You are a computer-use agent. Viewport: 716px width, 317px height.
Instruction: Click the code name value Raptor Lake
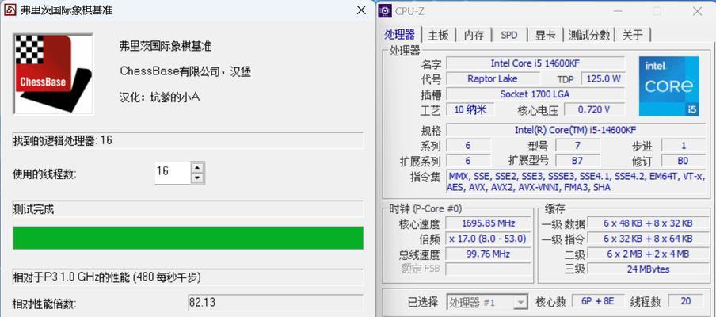tap(493, 78)
